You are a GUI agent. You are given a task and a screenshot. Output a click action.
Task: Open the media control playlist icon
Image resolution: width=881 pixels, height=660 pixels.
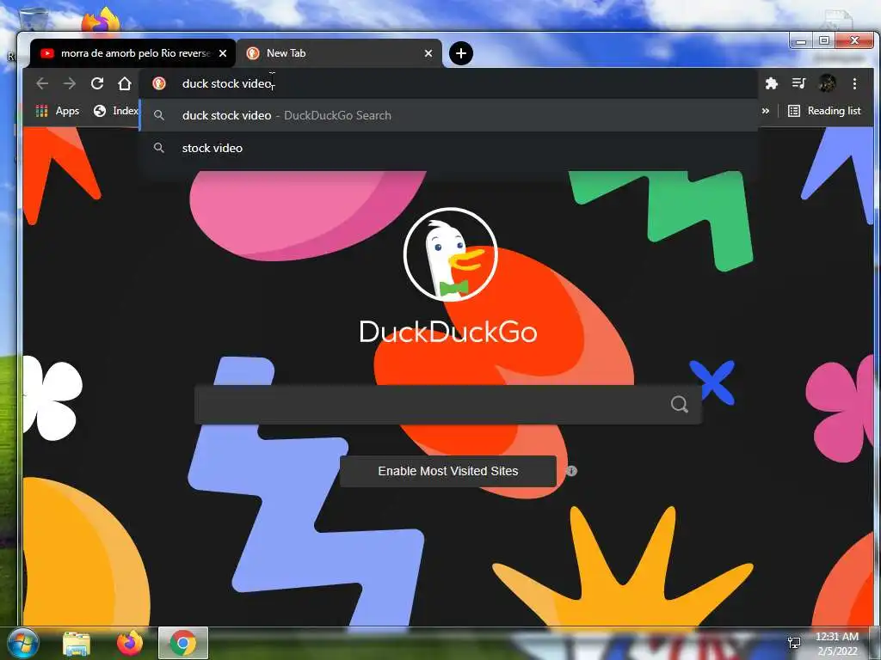799,83
